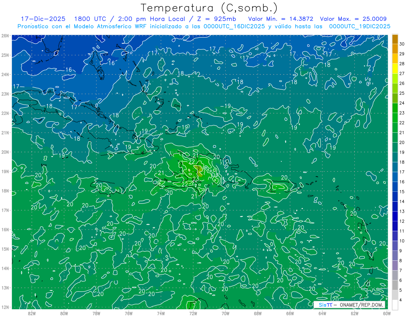Click the 68W longitude axis label

[x=258, y=313]
